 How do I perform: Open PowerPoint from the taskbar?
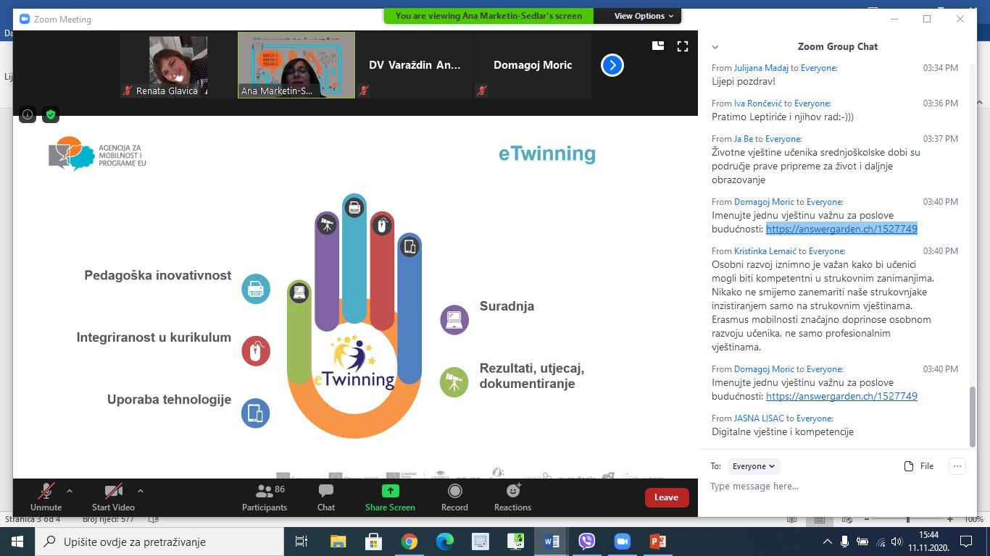pos(657,542)
